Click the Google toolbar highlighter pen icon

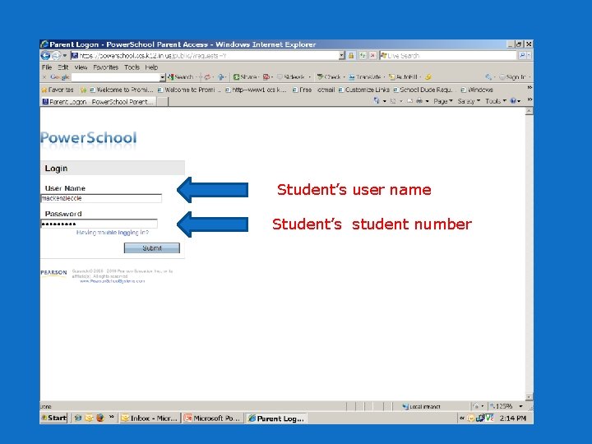click(428, 77)
